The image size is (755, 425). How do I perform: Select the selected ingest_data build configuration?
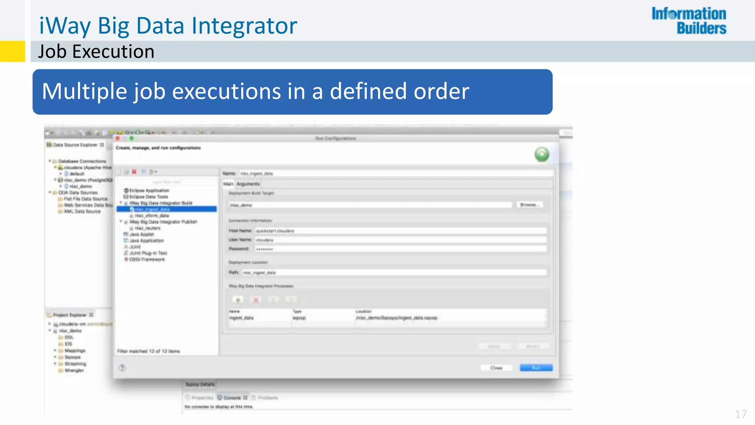(x=167, y=209)
